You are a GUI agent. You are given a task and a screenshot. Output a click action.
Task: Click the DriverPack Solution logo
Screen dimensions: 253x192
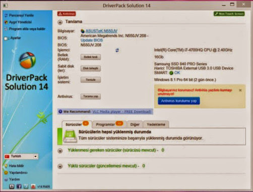point(27,60)
